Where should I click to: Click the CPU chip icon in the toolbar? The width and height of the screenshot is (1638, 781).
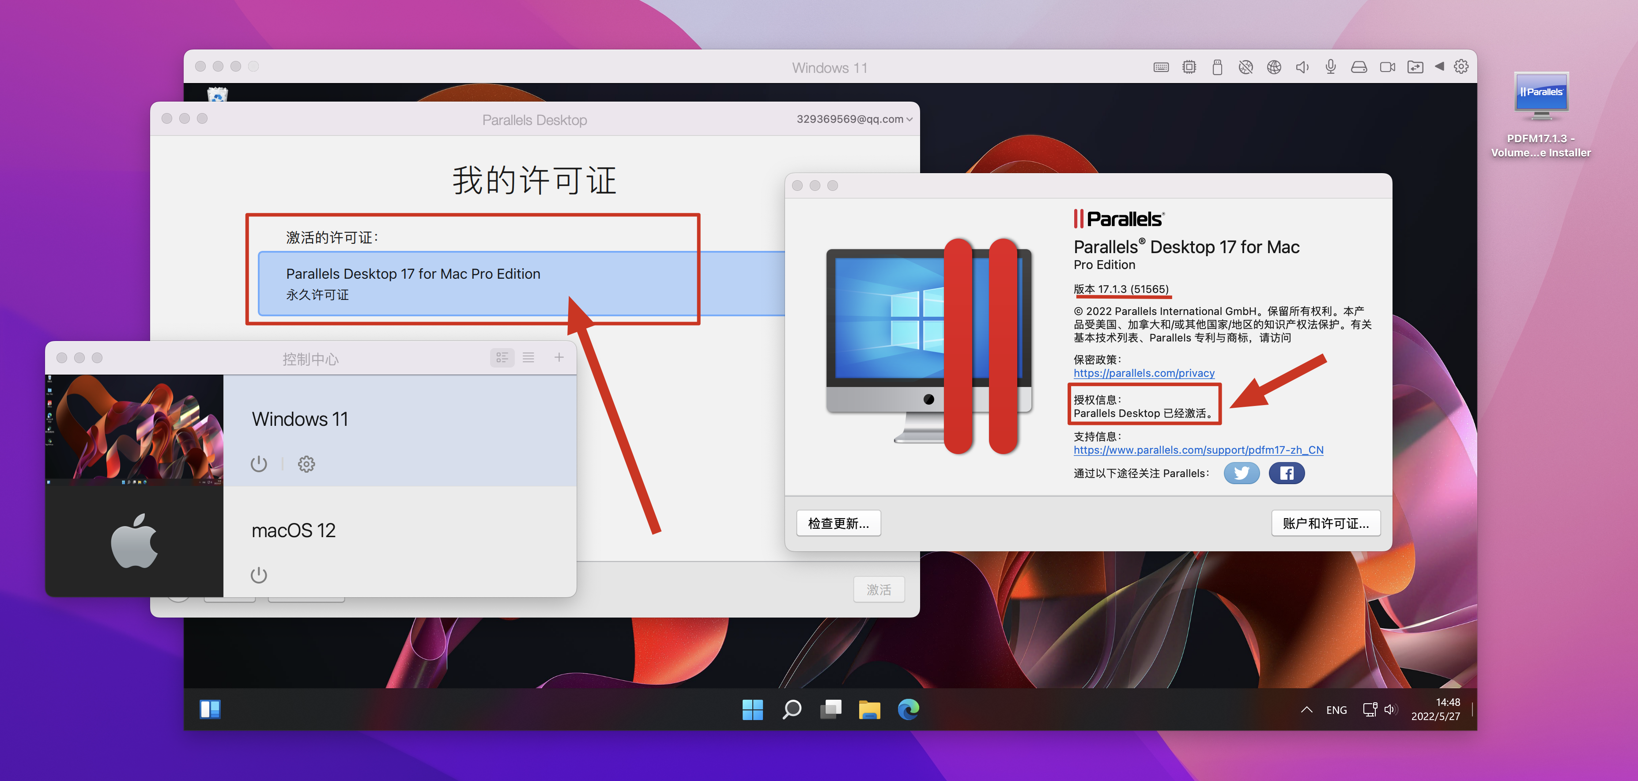[1189, 68]
